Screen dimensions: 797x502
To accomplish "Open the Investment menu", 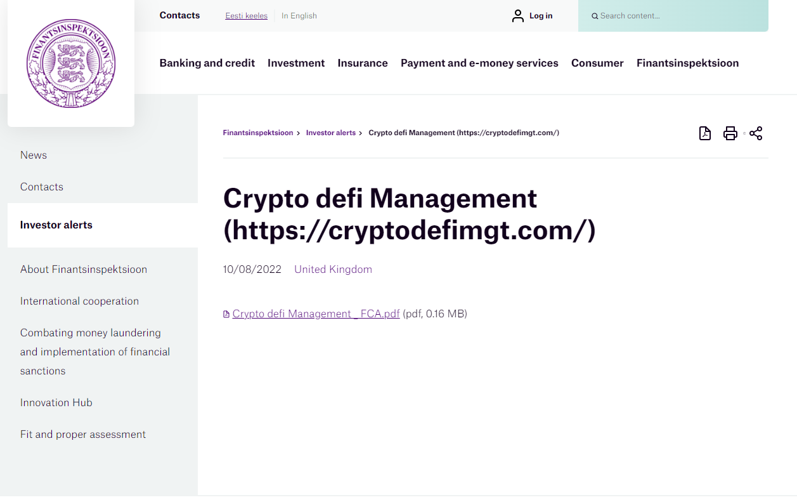I will pyautogui.click(x=296, y=63).
